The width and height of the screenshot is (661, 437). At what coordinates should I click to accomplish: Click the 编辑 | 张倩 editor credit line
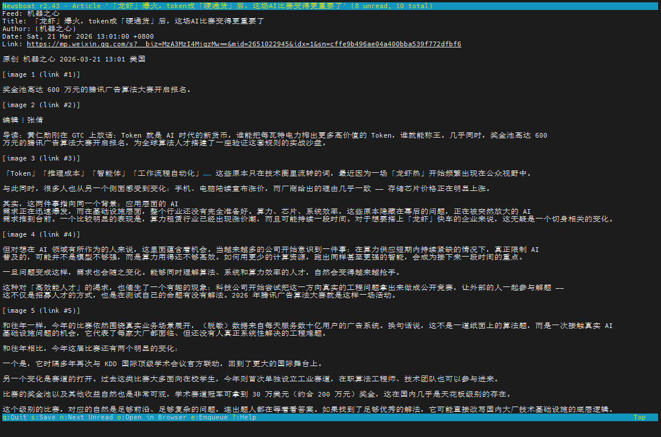coord(23,120)
